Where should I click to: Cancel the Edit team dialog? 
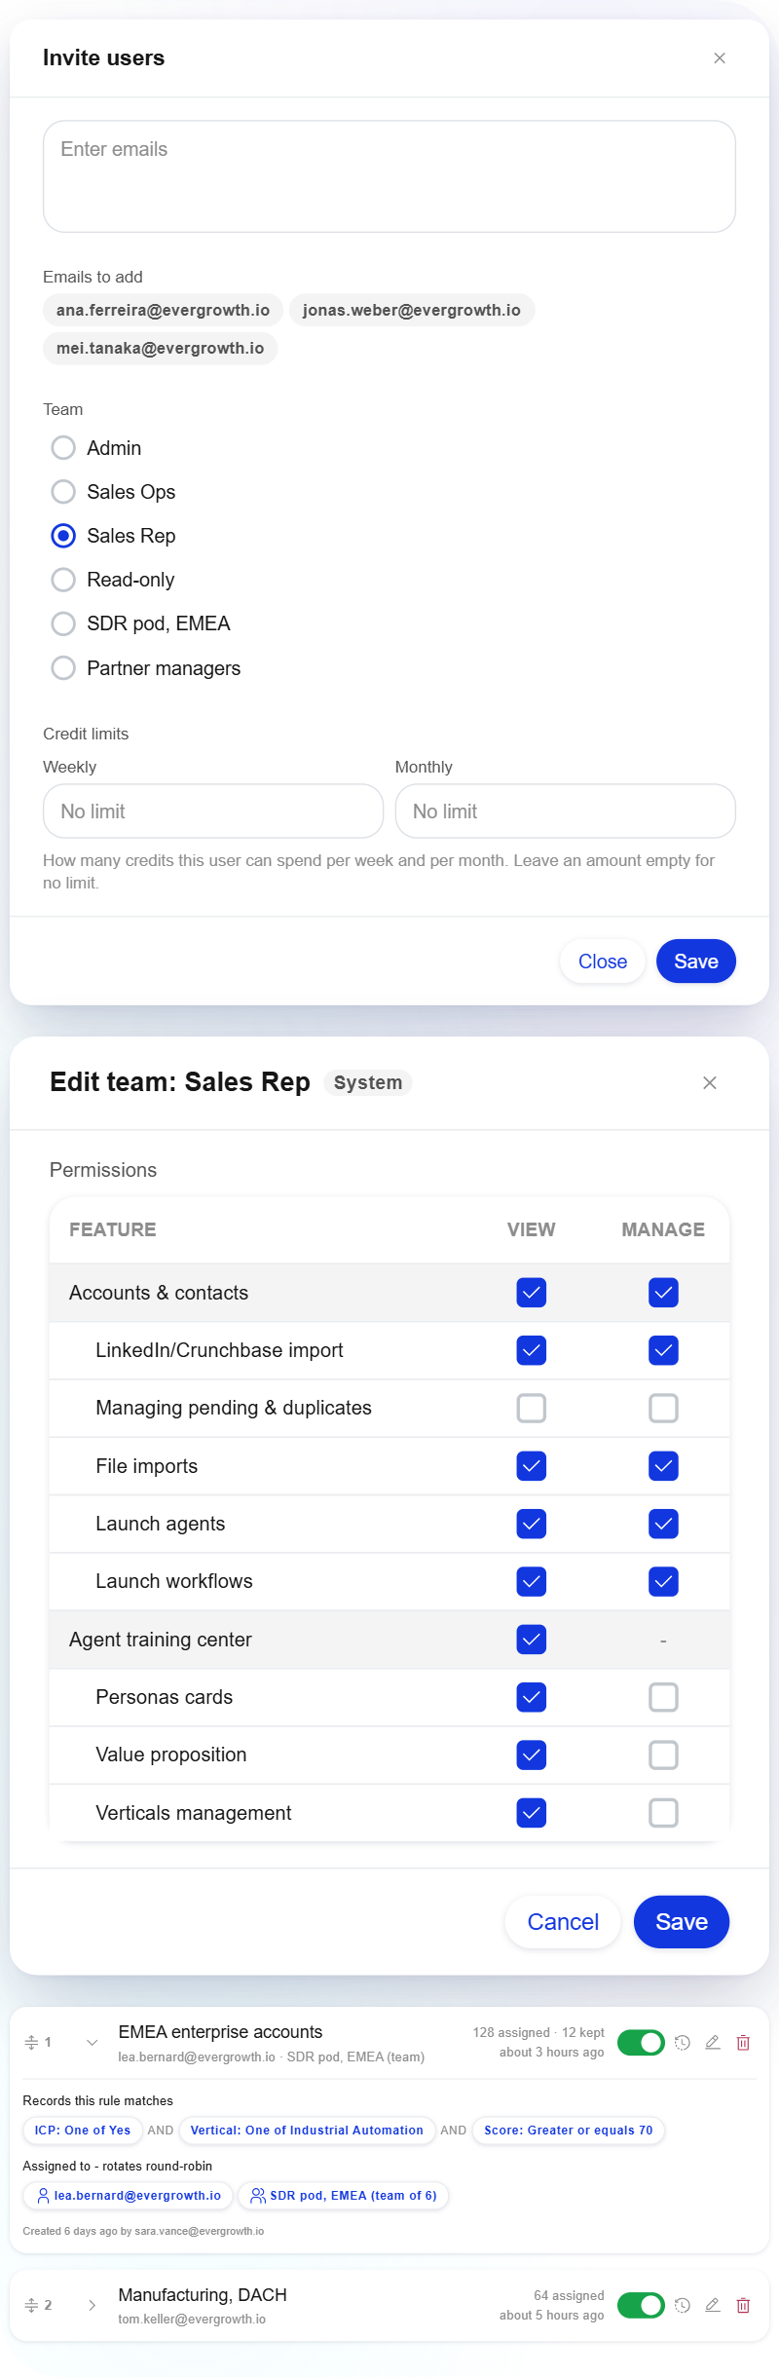click(563, 1922)
